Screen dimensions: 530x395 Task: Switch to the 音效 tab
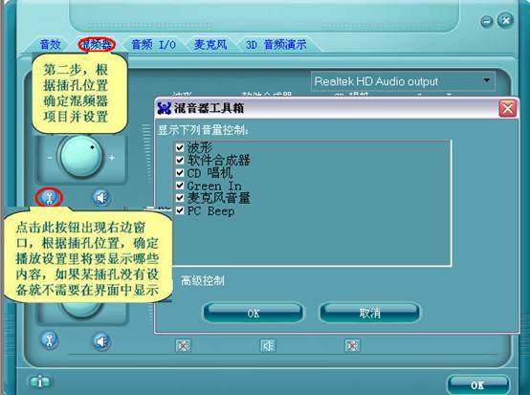50,45
